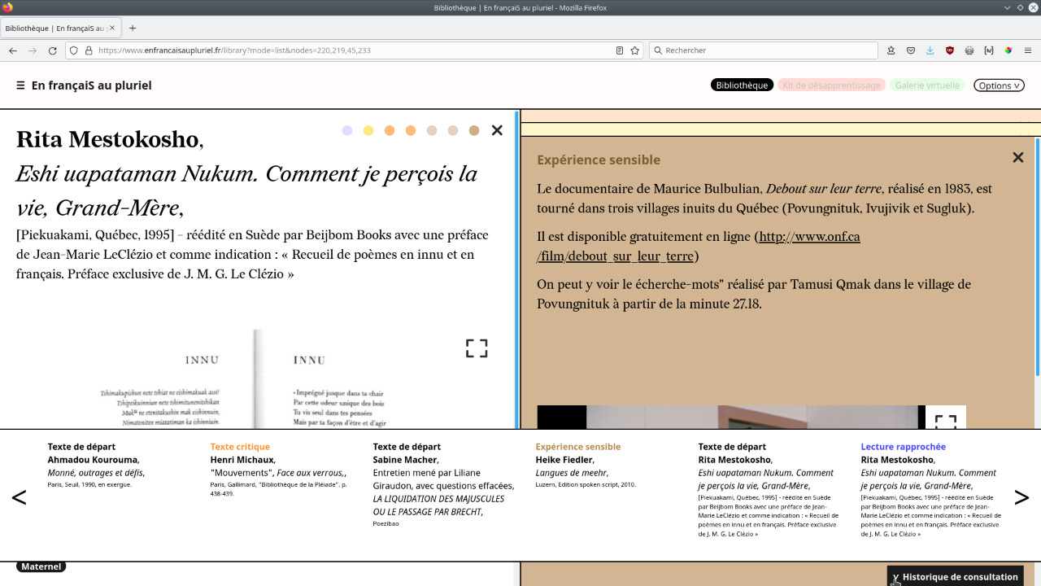This screenshot has width=1041, height=586.
Task: Show the downloads panel
Action: pos(930,50)
